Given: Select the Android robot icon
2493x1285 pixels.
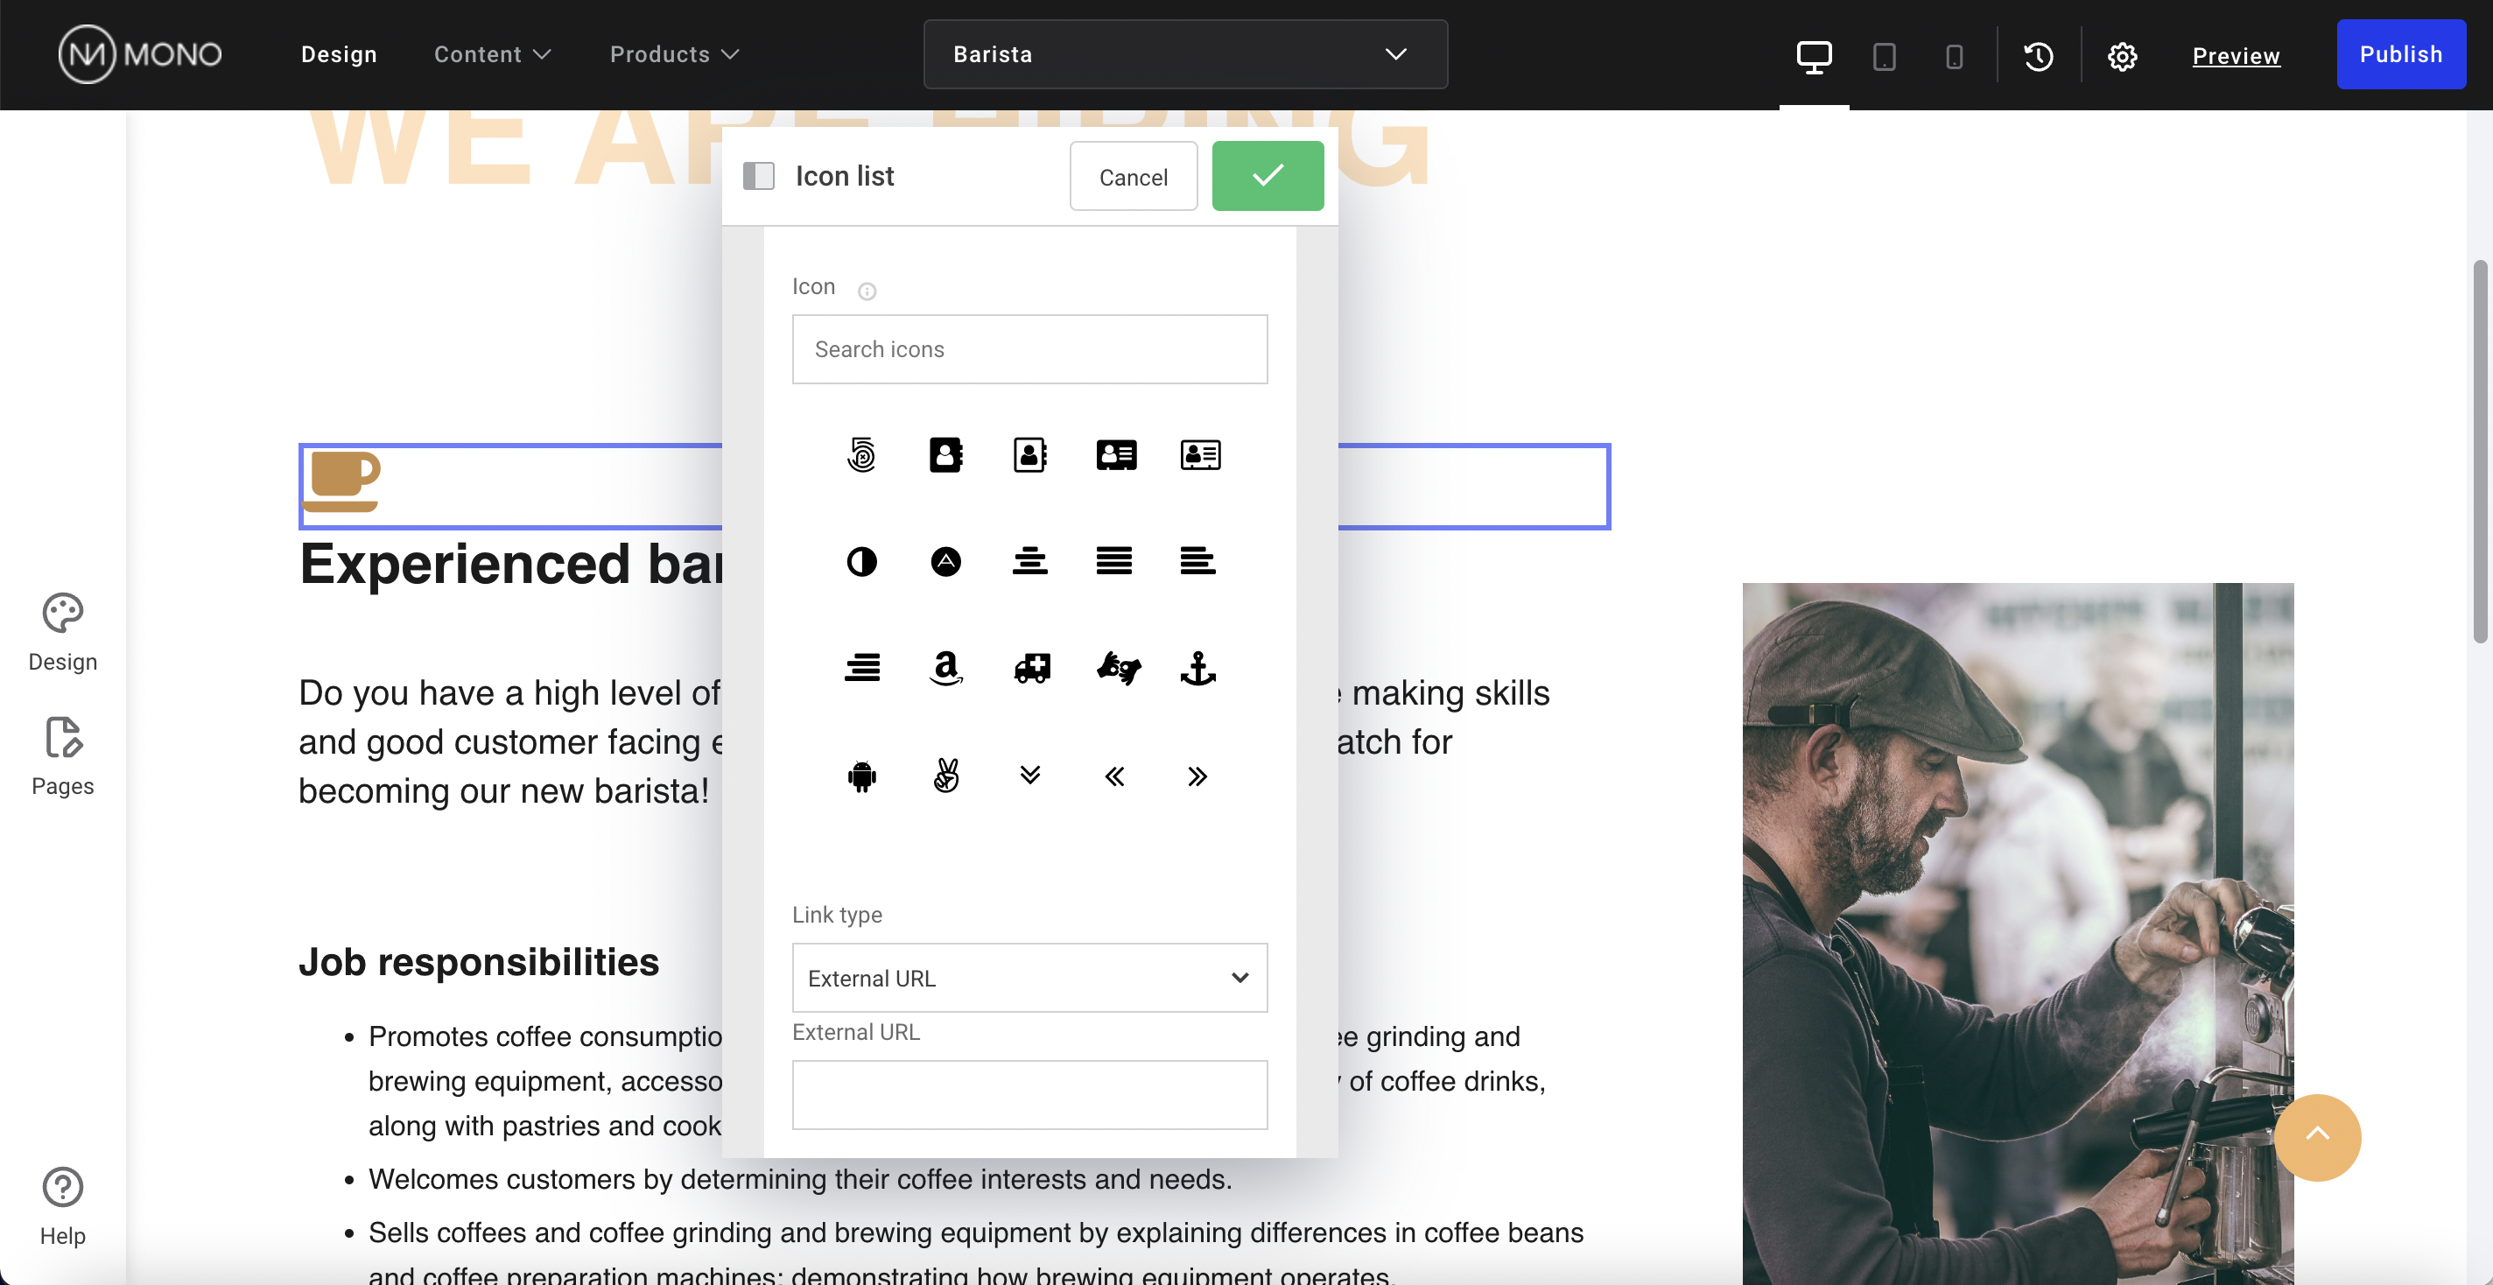Looking at the screenshot, I should coord(861,776).
